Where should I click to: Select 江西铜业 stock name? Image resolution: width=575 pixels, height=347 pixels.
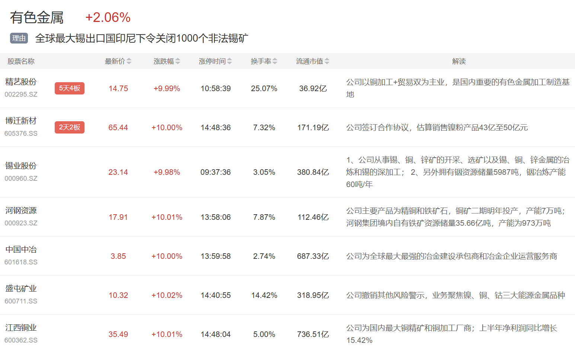click(21, 328)
